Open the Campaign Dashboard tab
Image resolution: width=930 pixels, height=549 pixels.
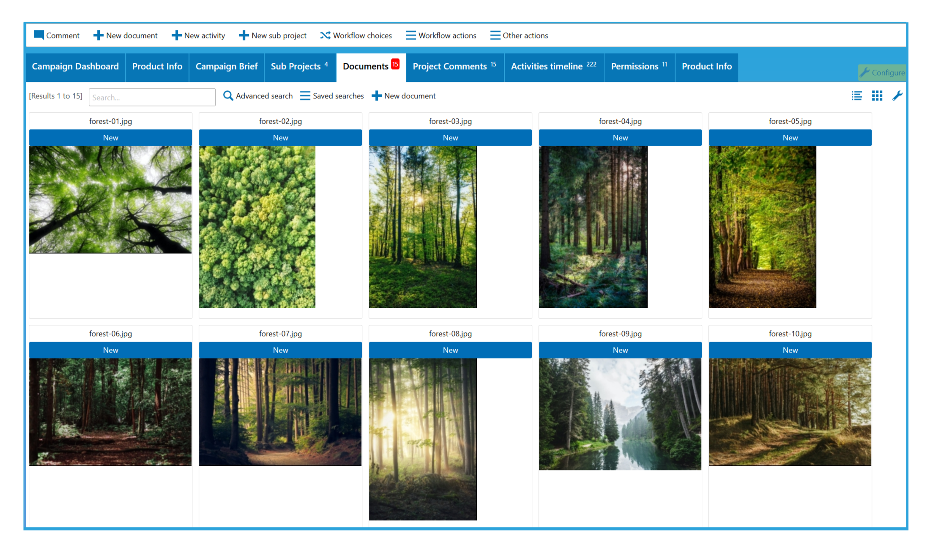(75, 67)
